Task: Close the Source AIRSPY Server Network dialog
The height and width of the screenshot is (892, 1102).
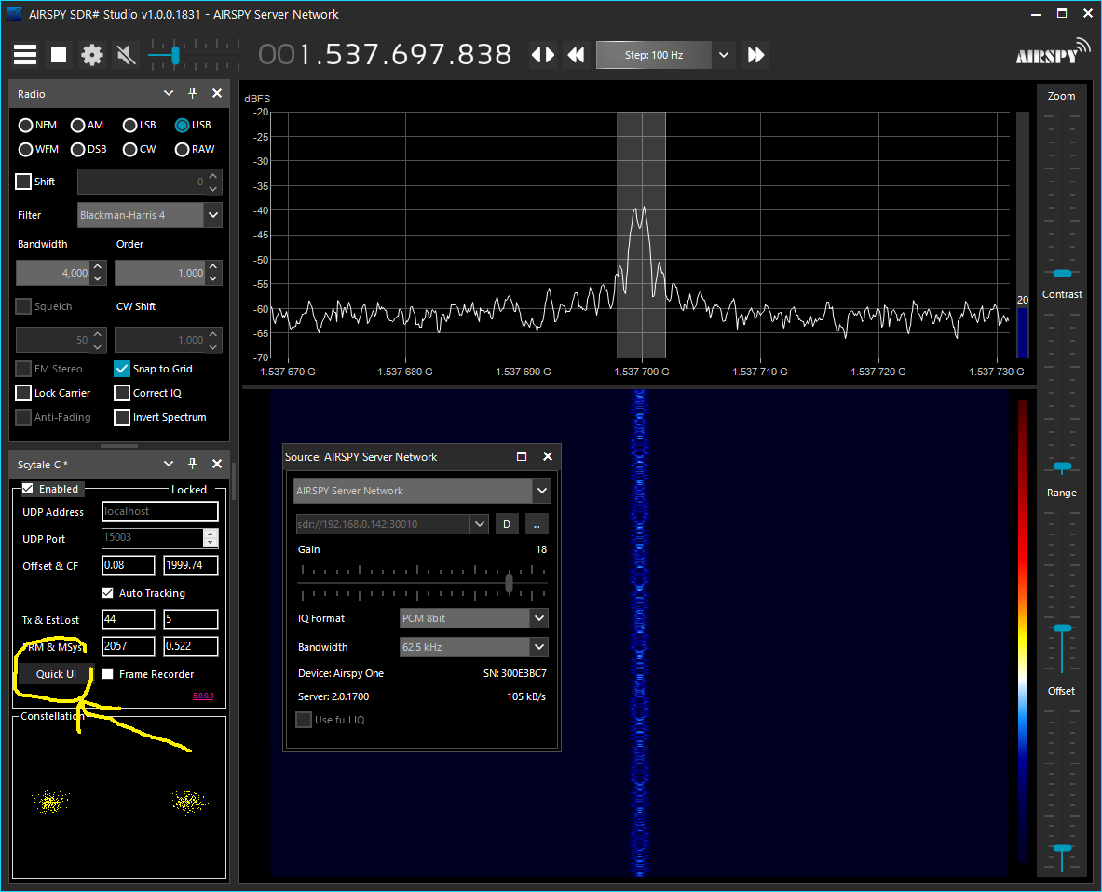Action: 548,456
